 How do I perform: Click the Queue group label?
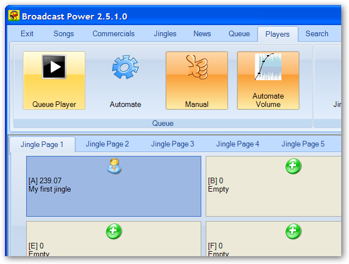[163, 123]
